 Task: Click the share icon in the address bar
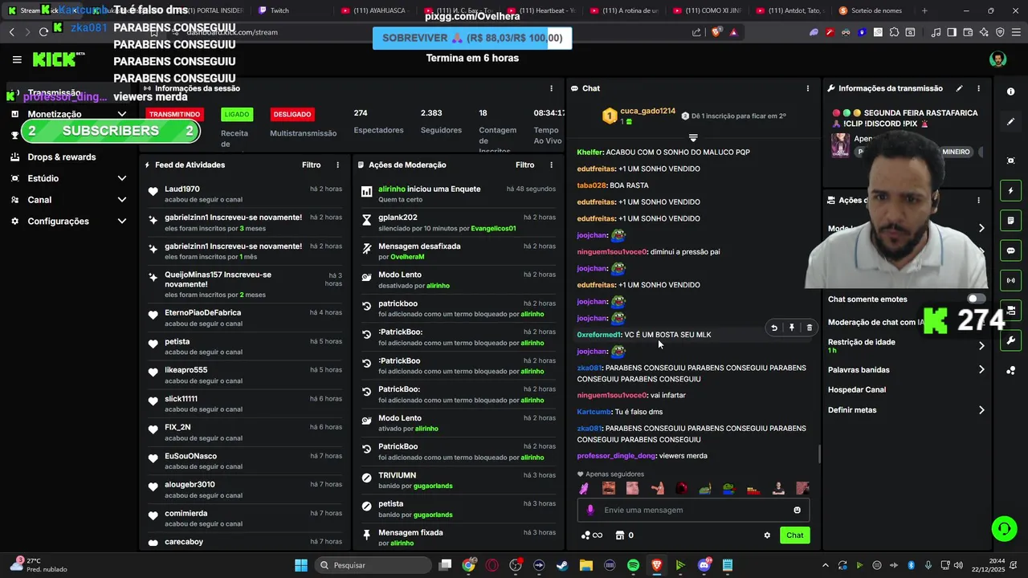tap(696, 32)
